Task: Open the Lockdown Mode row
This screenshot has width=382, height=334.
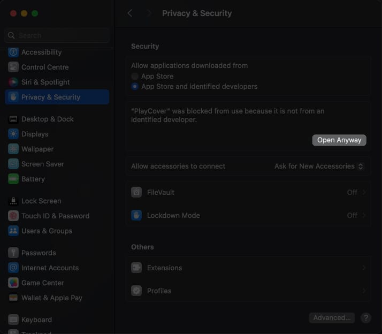Action: coord(248,215)
